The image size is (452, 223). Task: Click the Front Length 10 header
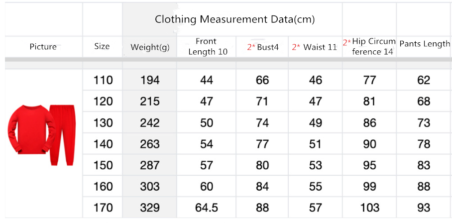coord(207,46)
